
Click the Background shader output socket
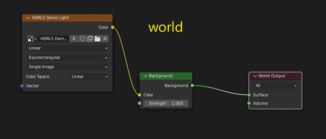tap(192, 86)
